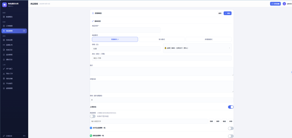Click the API 接口 key icon
This screenshot has width=292, height=138.
[4, 69]
